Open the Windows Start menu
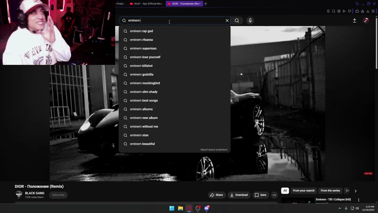This screenshot has height=213, width=378. [x=172, y=208]
